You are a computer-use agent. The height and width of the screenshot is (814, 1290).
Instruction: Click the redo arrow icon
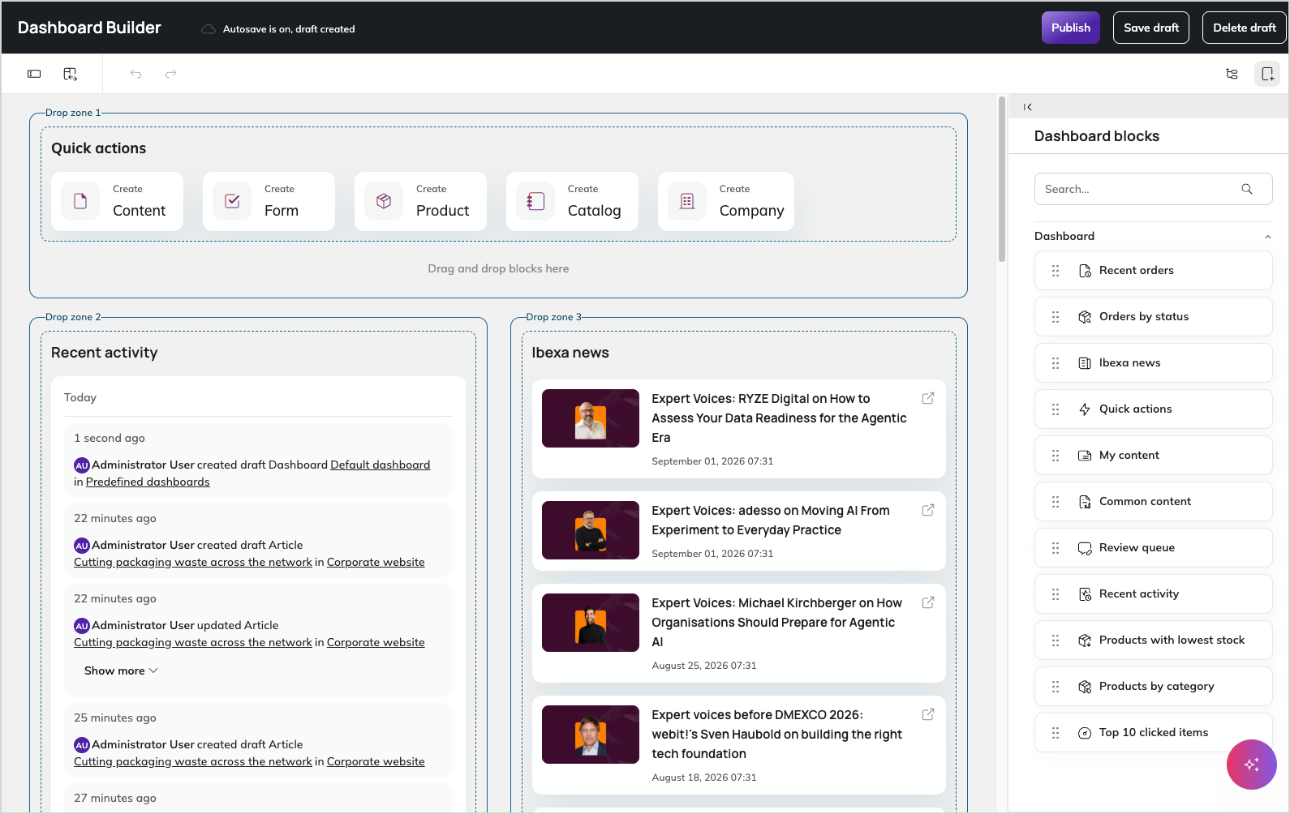point(170,74)
